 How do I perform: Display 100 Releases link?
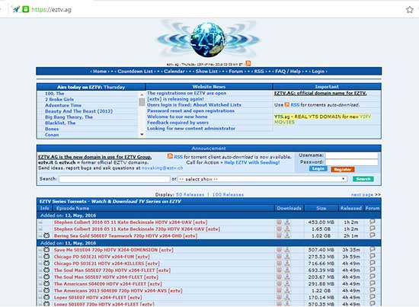click(x=228, y=194)
